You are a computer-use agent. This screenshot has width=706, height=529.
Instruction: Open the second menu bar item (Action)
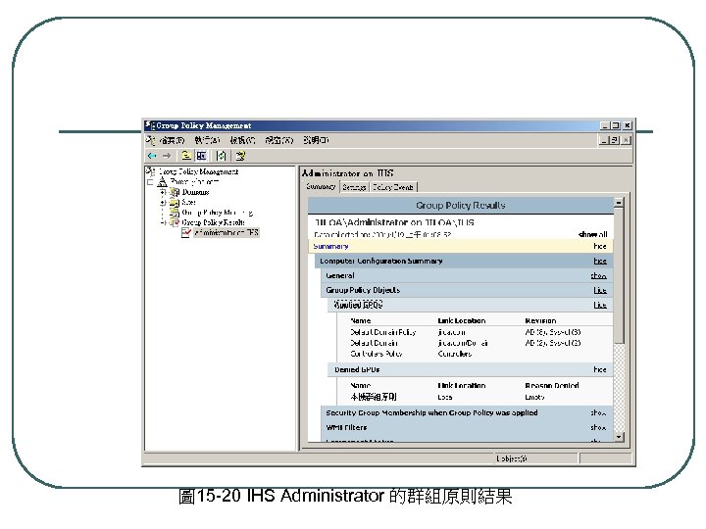[x=207, y=140]
